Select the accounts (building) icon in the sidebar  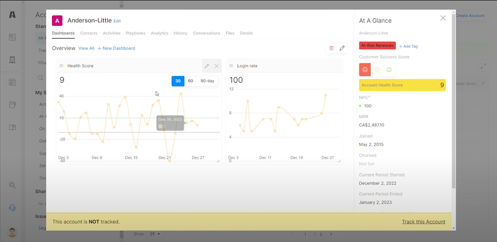(12, 59)
